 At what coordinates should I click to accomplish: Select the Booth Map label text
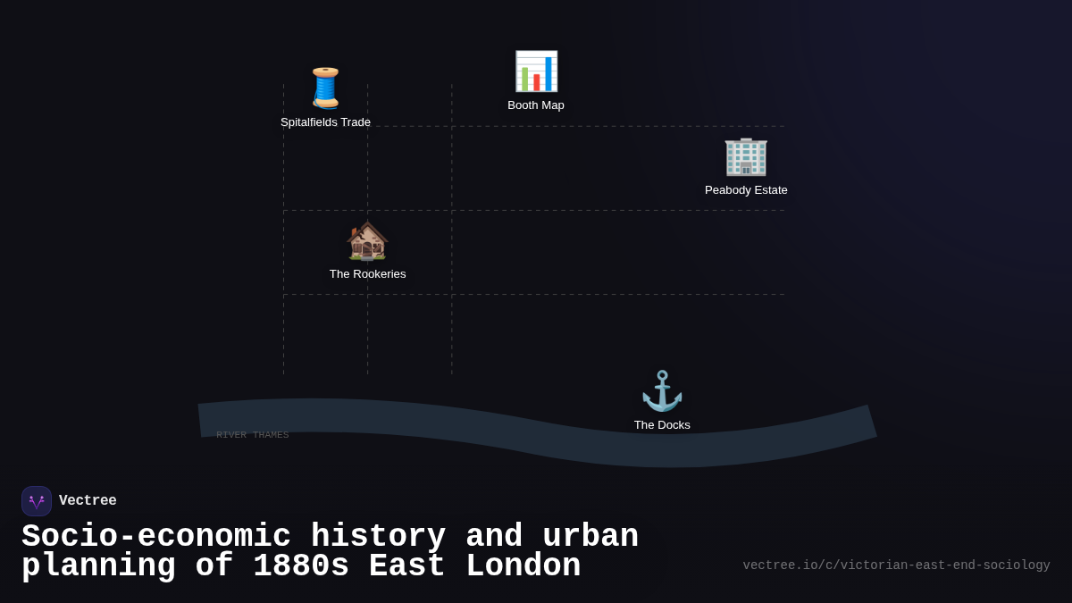tap(536, 105)
